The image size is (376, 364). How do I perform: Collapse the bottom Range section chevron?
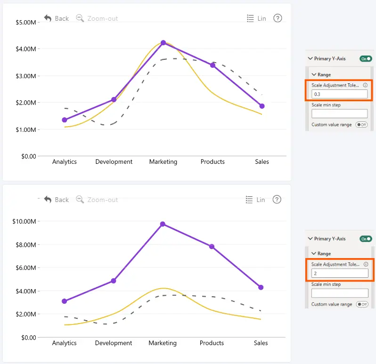click(314, 253)
